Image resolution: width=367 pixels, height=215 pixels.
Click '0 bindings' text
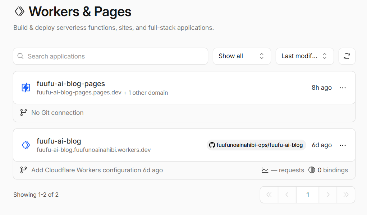(x=332, y=170)
